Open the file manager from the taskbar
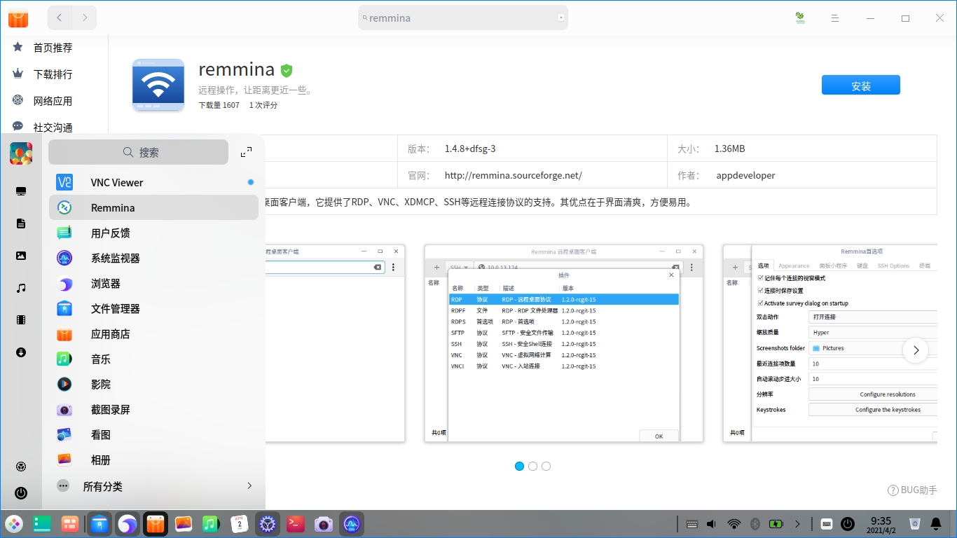The image size is (957, 538). pos(99,524)
